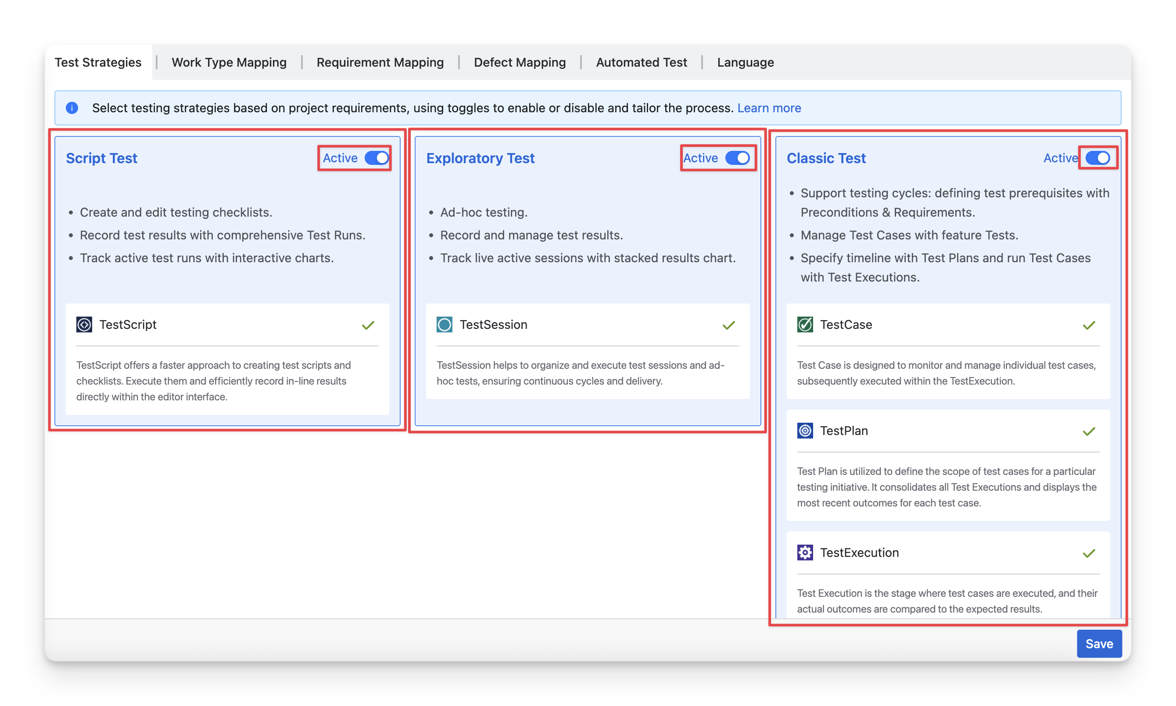The height and width of the screenshot is (706, 1176).
Task: Go to the Defect Mapping tab
Action: (520, 62)
